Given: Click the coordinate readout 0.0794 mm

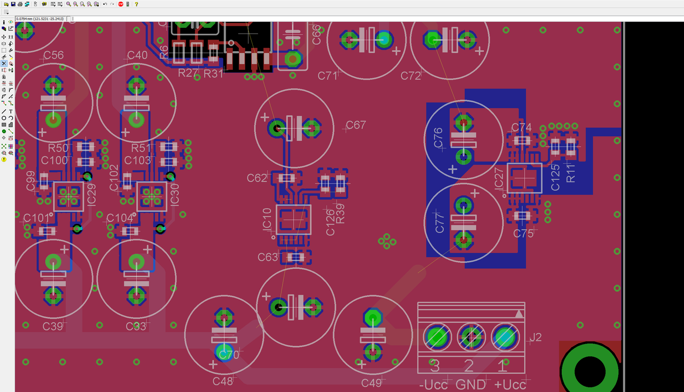Looking at the screenshot, I should click(x=40, y=19).
